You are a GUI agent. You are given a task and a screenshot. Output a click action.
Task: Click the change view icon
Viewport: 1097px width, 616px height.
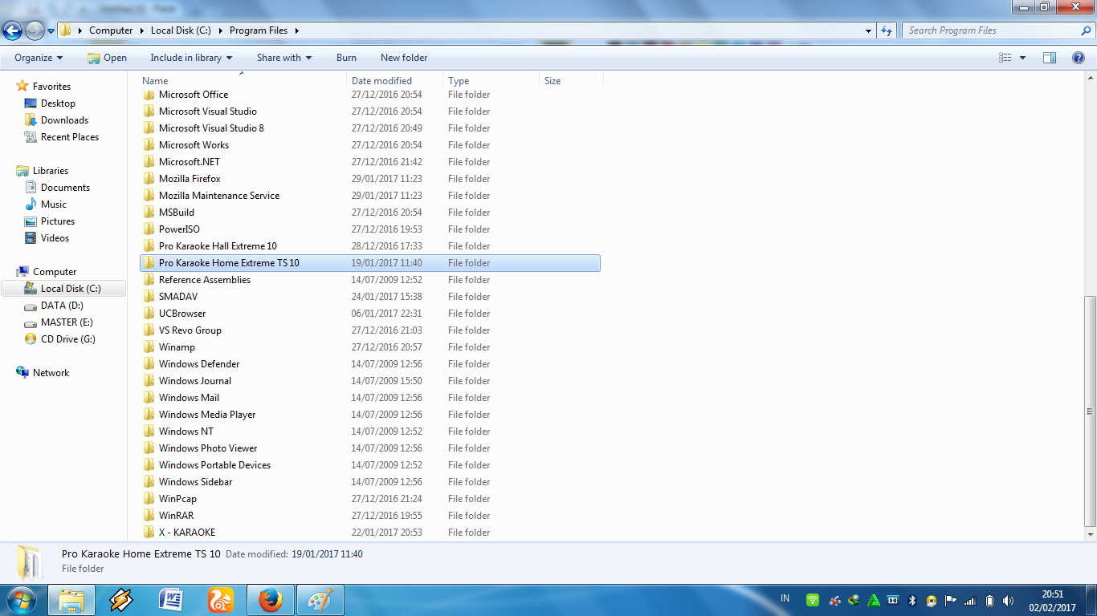click(x=1005, y=58)
